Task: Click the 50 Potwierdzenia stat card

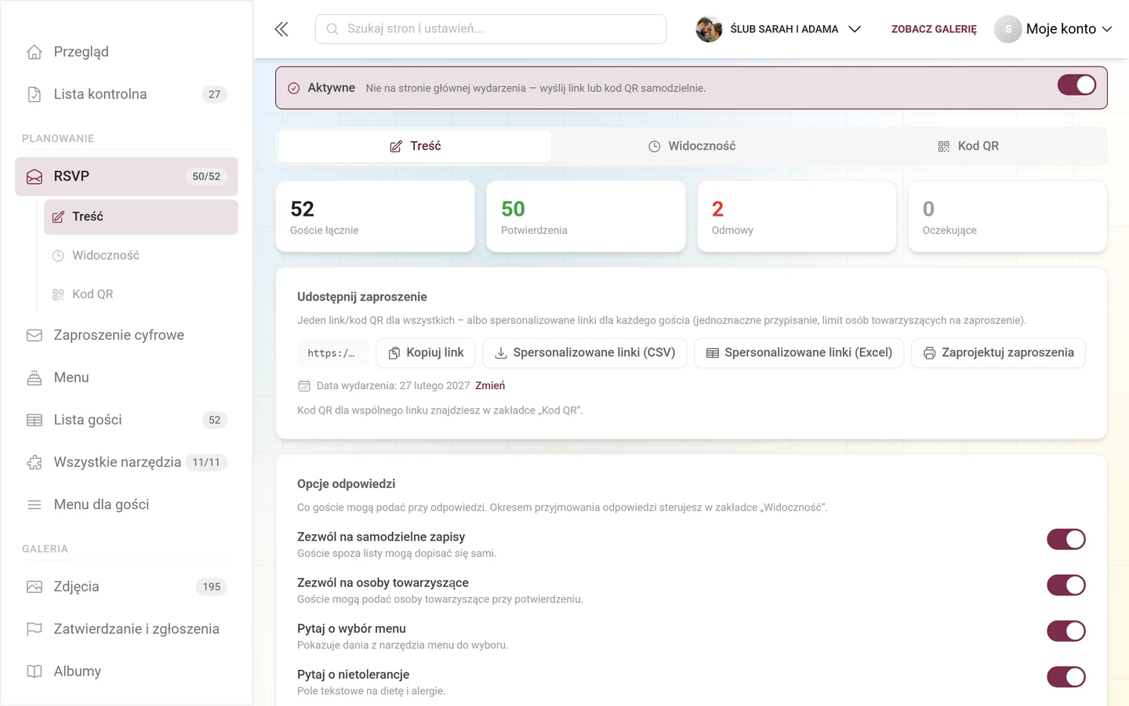Action: click(x=586, y=217)
